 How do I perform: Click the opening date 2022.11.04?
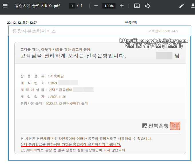coord(58,97)
